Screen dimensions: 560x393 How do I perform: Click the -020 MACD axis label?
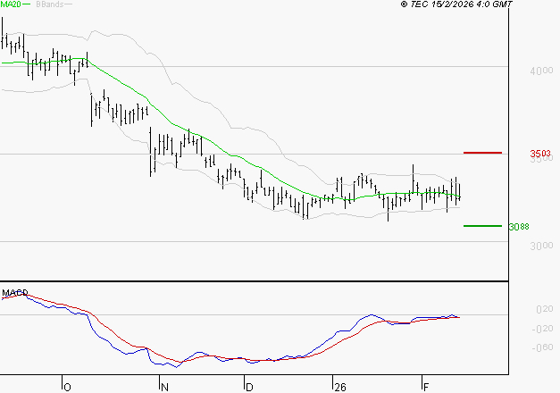(x=542, y=329)
